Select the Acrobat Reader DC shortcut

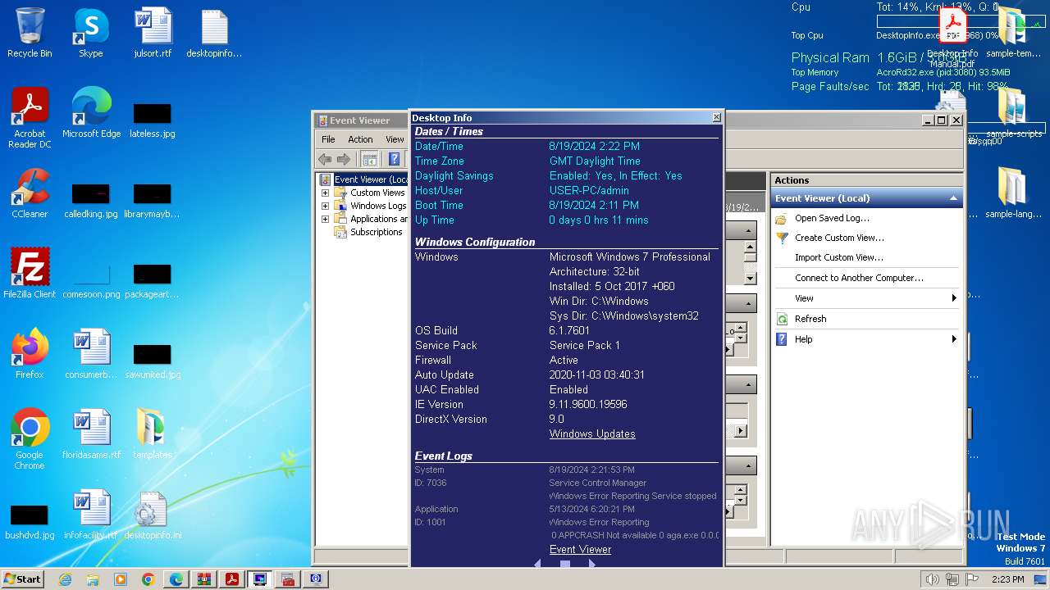pos(30,118)
